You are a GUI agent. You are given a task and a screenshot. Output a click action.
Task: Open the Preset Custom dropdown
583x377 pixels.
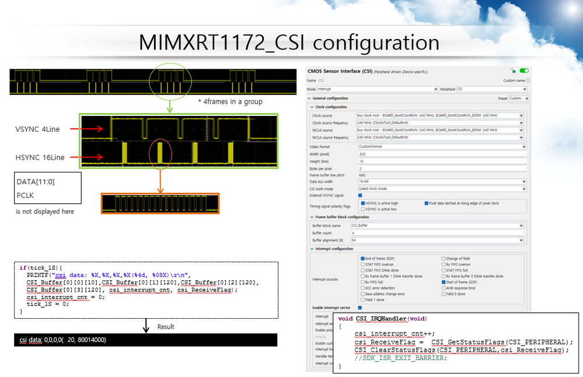click(x=526, y=99)
